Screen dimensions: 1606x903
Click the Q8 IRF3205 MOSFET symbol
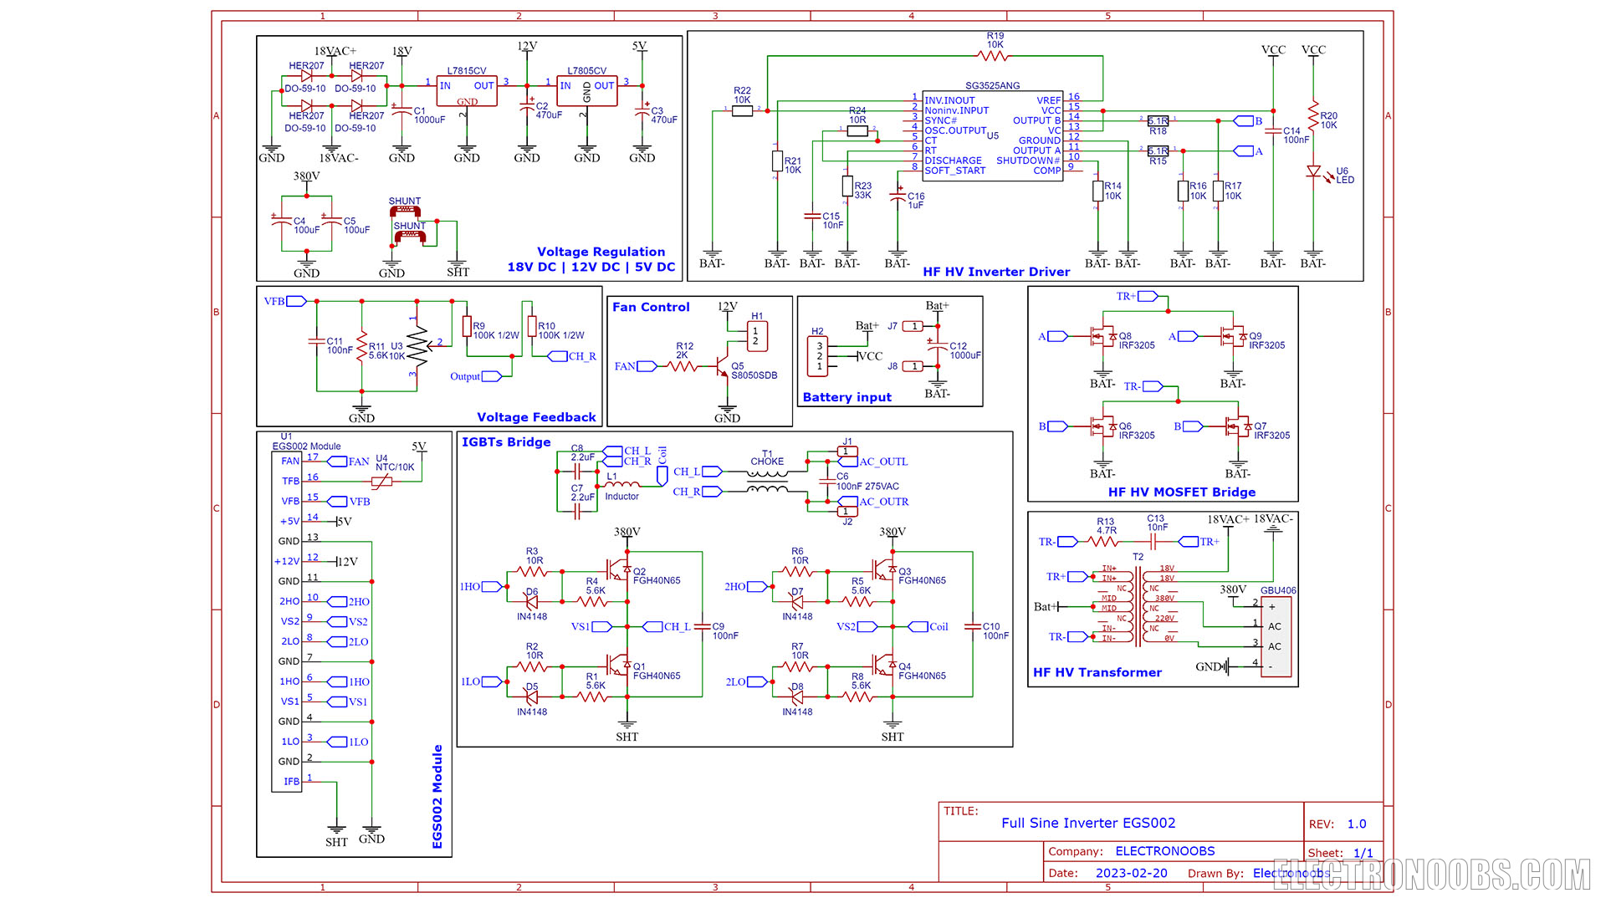click(1102, 336)
